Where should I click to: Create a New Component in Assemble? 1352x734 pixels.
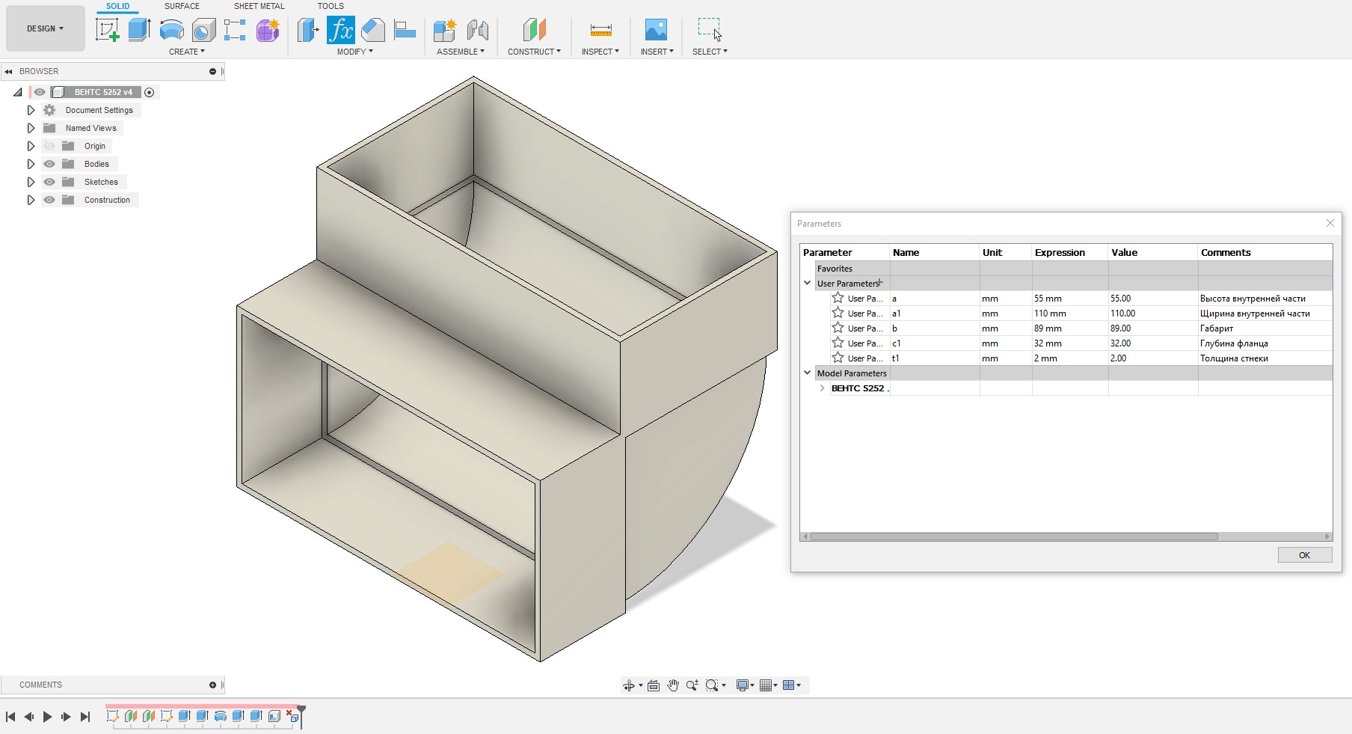[x=444, y=30]
